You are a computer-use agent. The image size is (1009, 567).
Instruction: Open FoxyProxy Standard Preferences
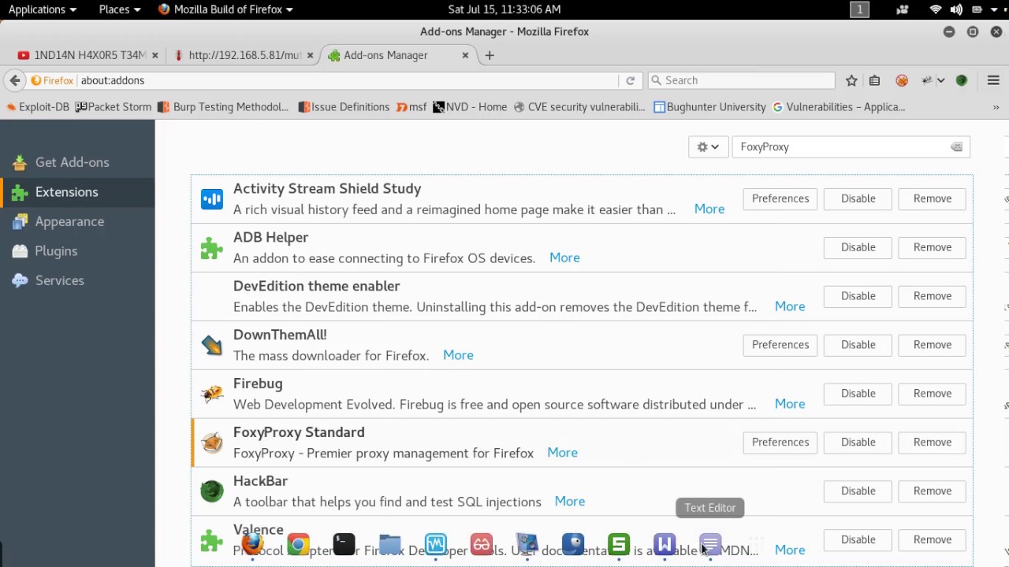780,442
